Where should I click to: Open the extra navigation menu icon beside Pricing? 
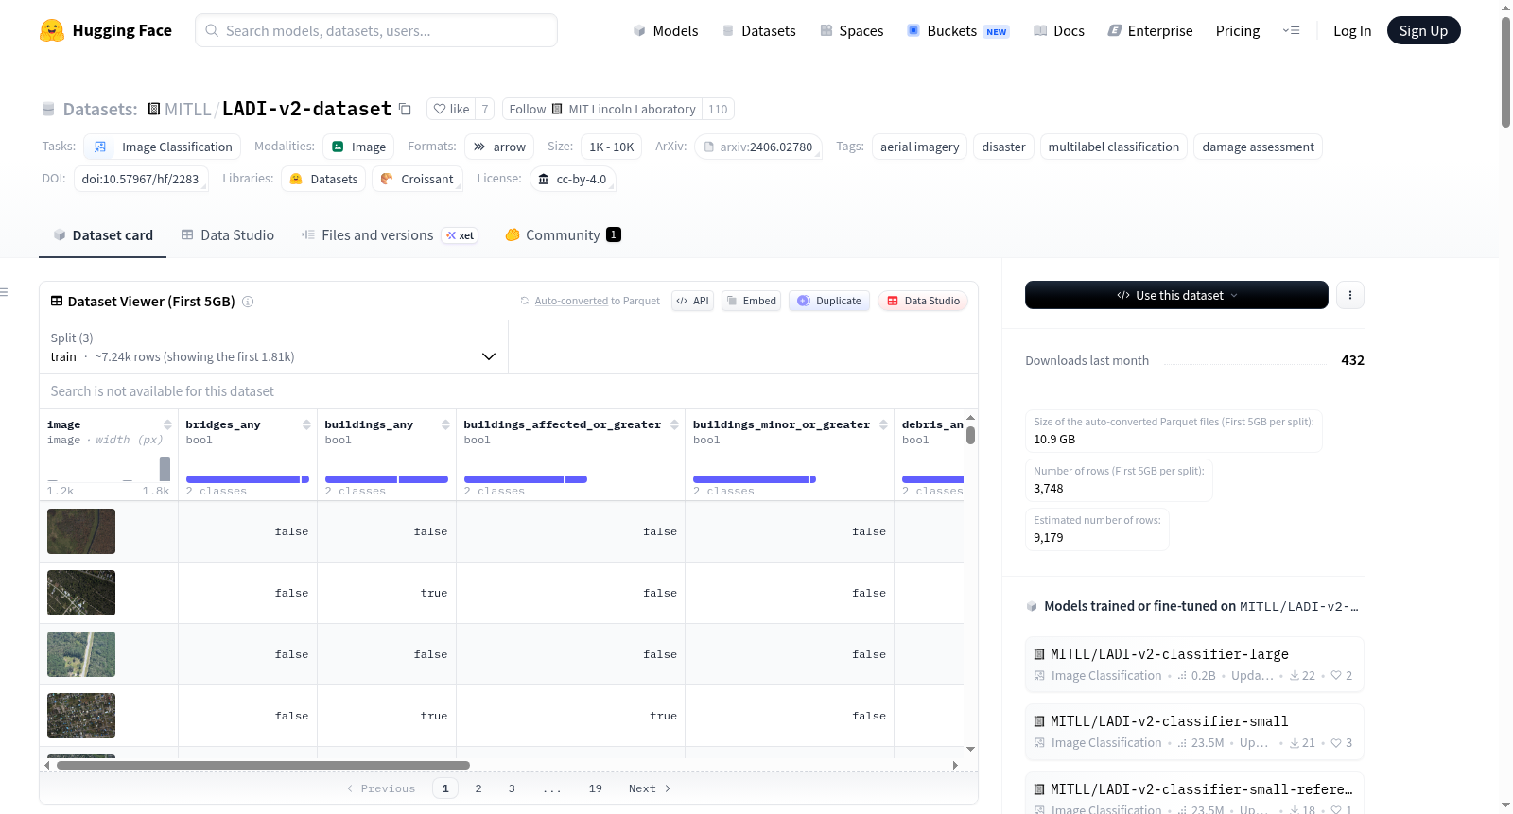1291,30
